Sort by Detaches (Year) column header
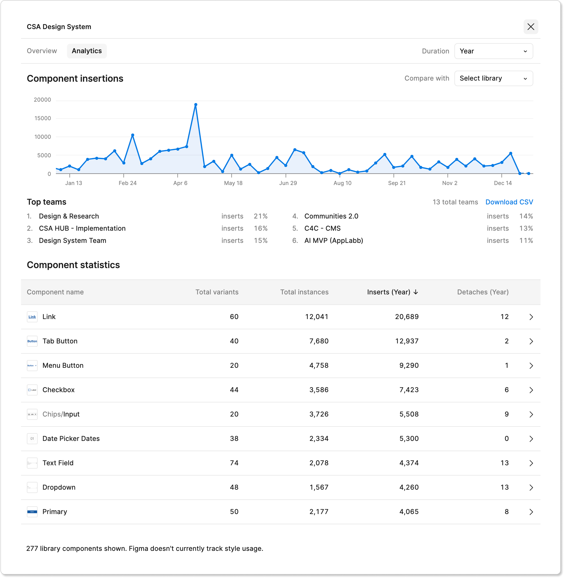Image resolution: width=564 pixels, height=578 pixels. click(483, 292)
